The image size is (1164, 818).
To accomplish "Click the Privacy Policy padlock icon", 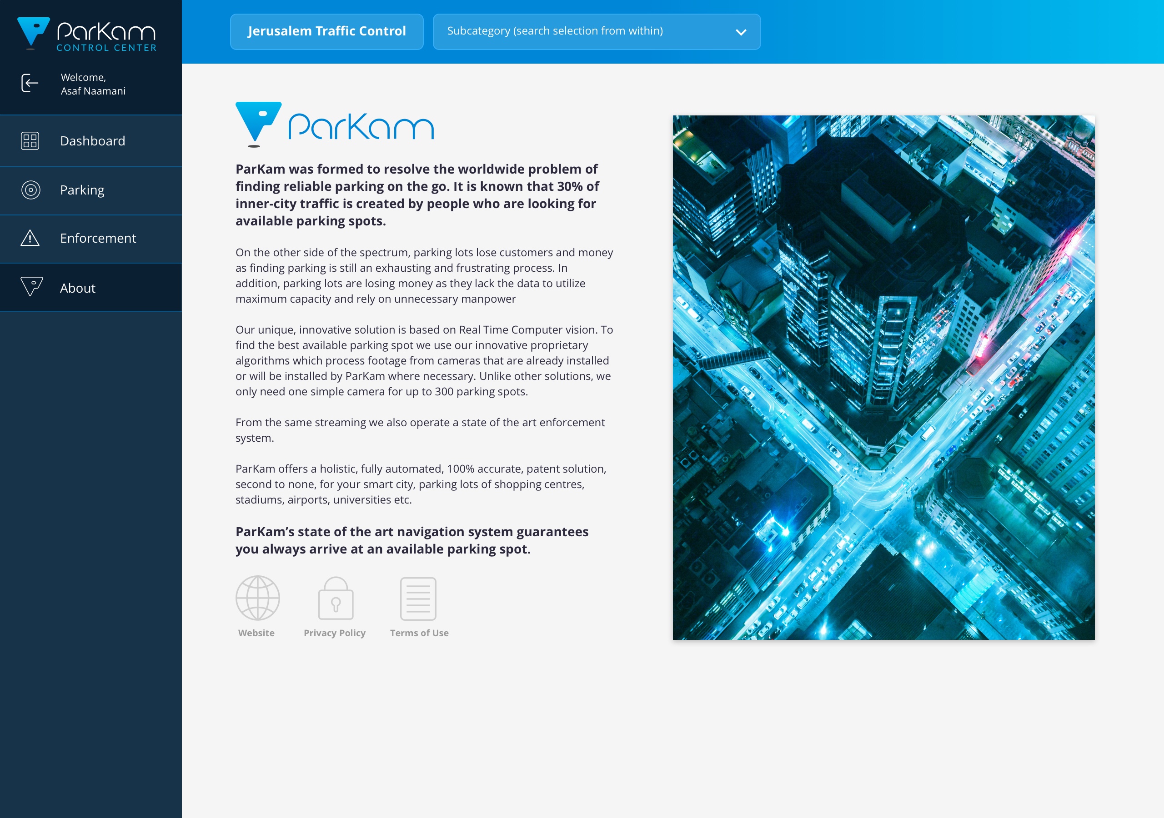I will pos(335,598).
